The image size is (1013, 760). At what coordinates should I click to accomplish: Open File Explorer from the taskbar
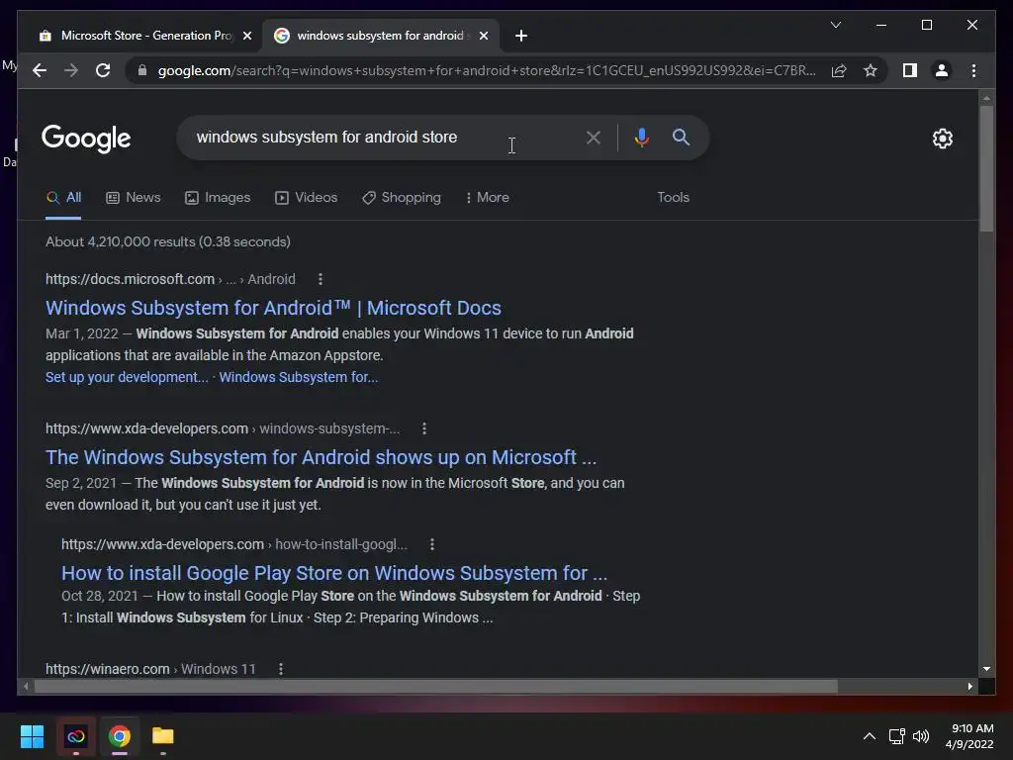coord(163,736)
